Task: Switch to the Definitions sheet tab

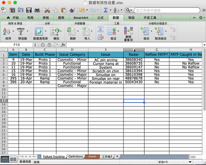Action: [x=76, y=156]
